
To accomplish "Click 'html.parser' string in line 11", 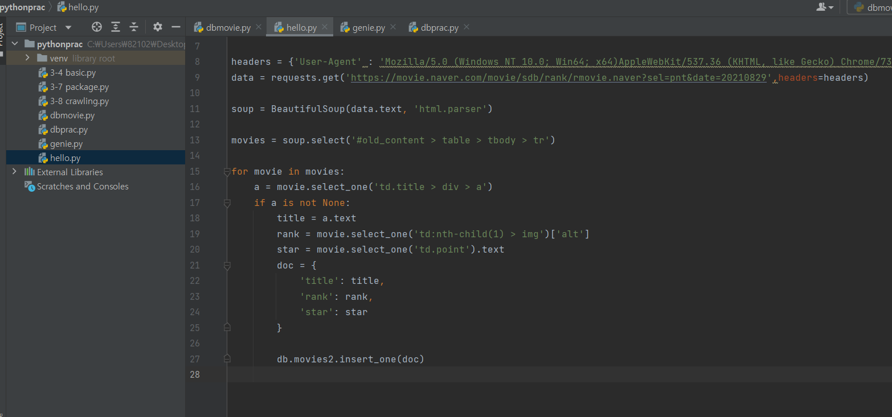I will [450, 109].
